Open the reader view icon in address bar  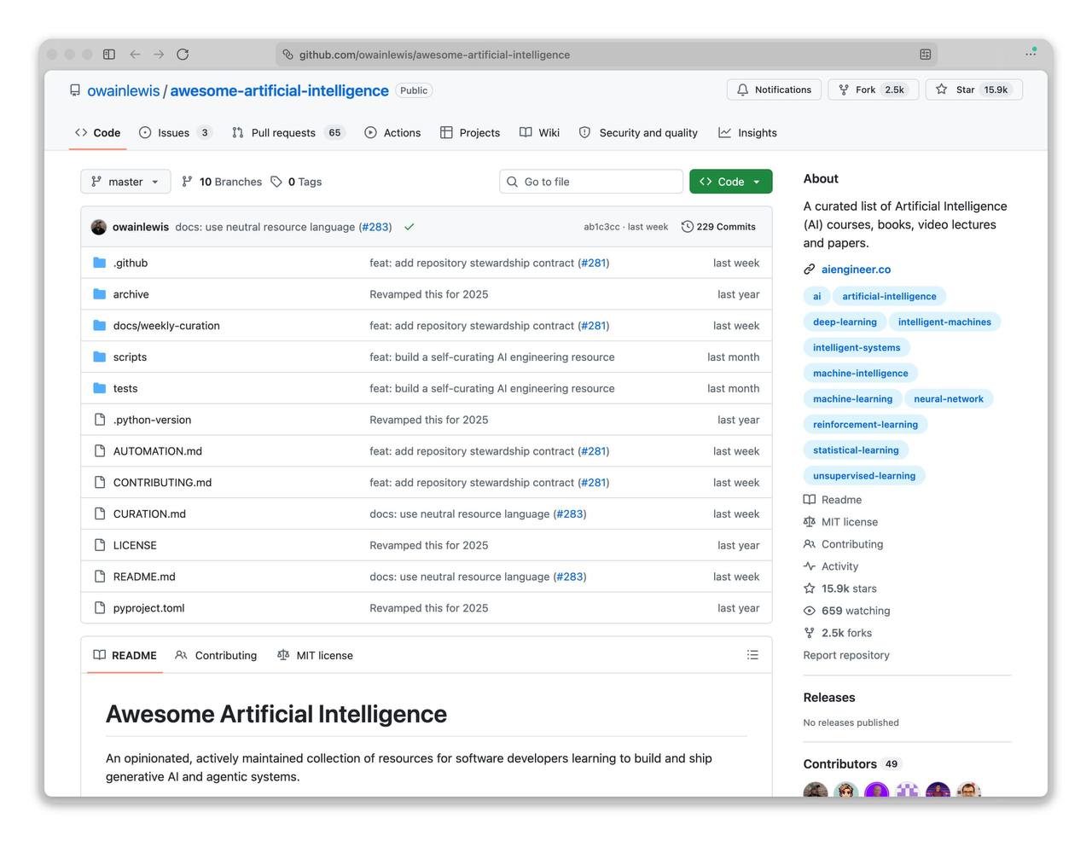point(925,55)
